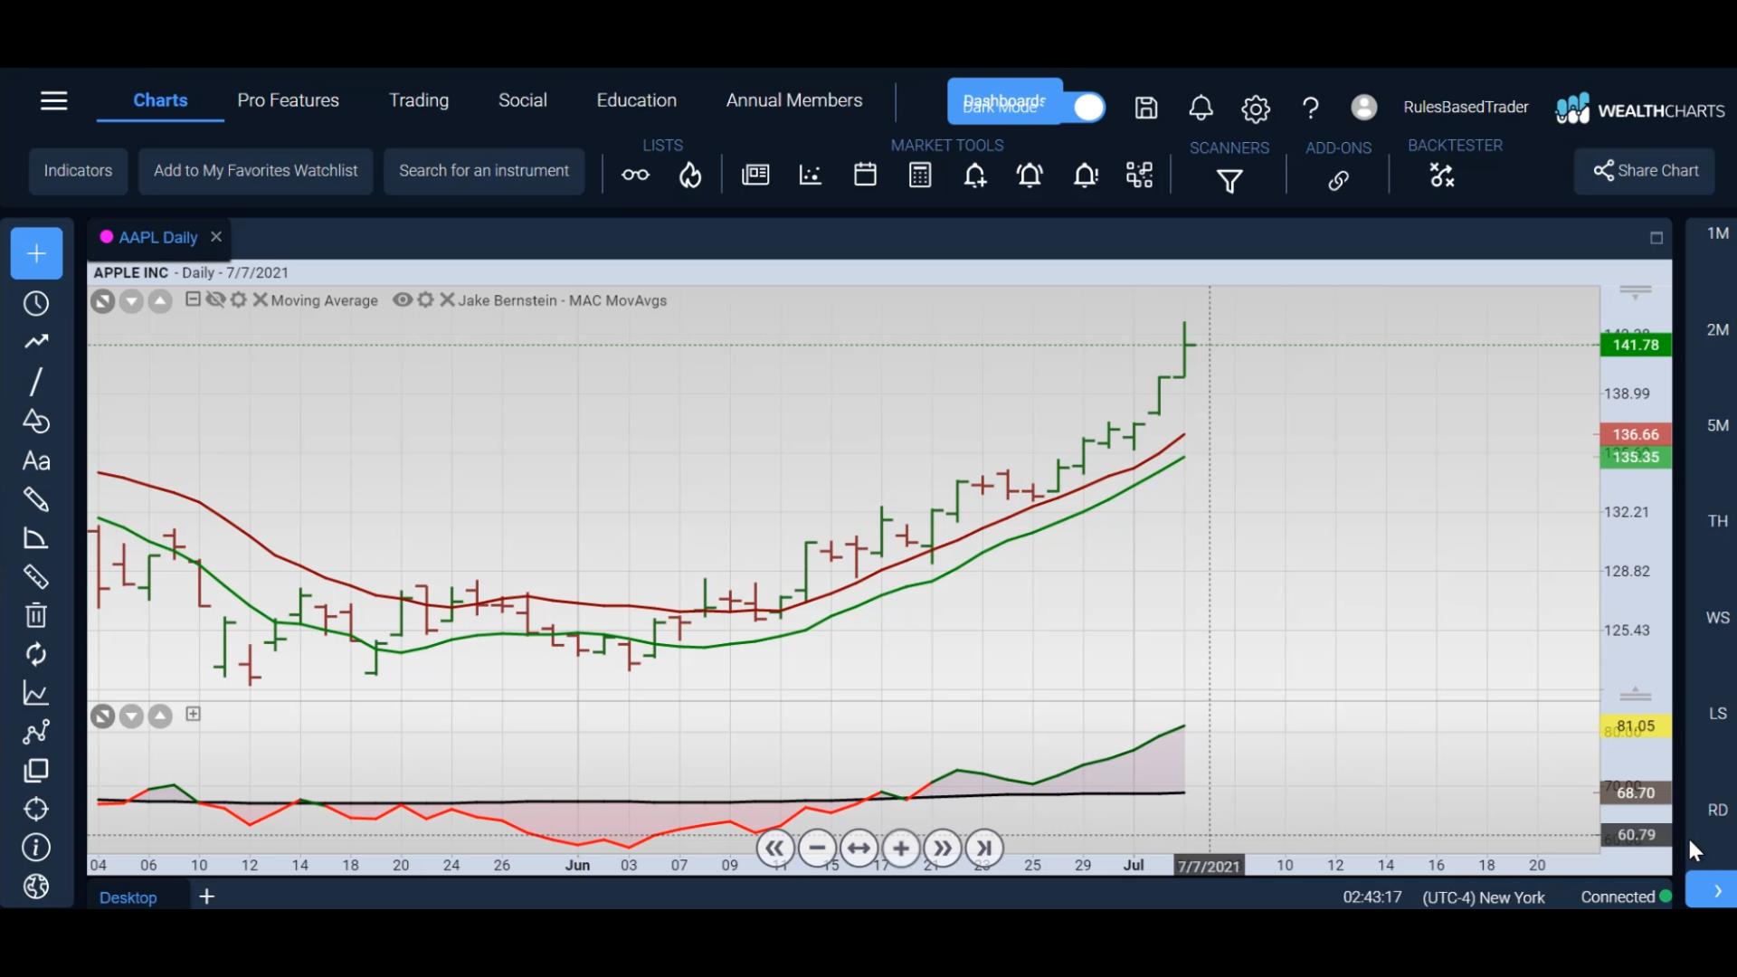Screen dimensions: 1737x977
Task: Collapse the Moving Average indicator box
Action: [193, 299]
